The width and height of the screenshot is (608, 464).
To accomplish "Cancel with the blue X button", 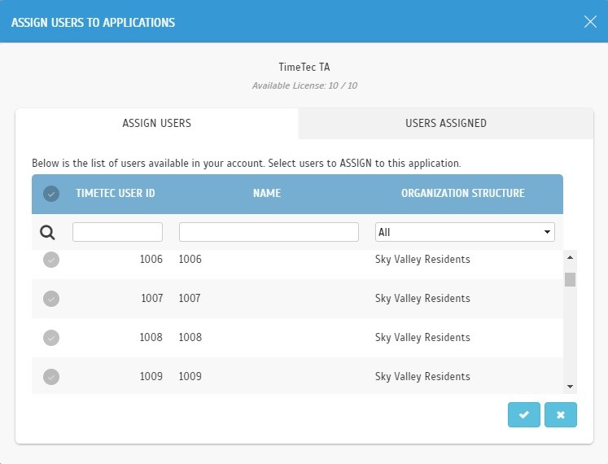I will click(x=560, y=414).
